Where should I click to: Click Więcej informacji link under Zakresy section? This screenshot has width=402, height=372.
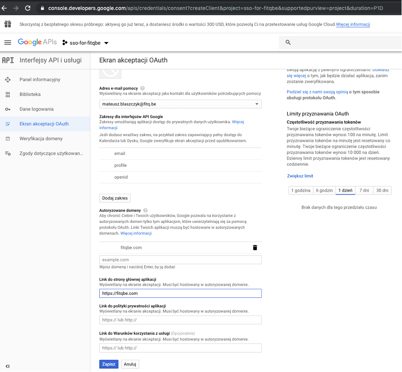(238, 122)
